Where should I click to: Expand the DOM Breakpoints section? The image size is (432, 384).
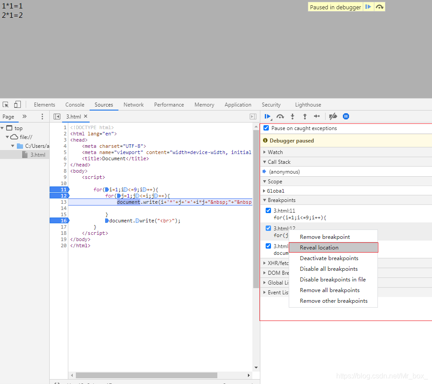tap(264, 273)
